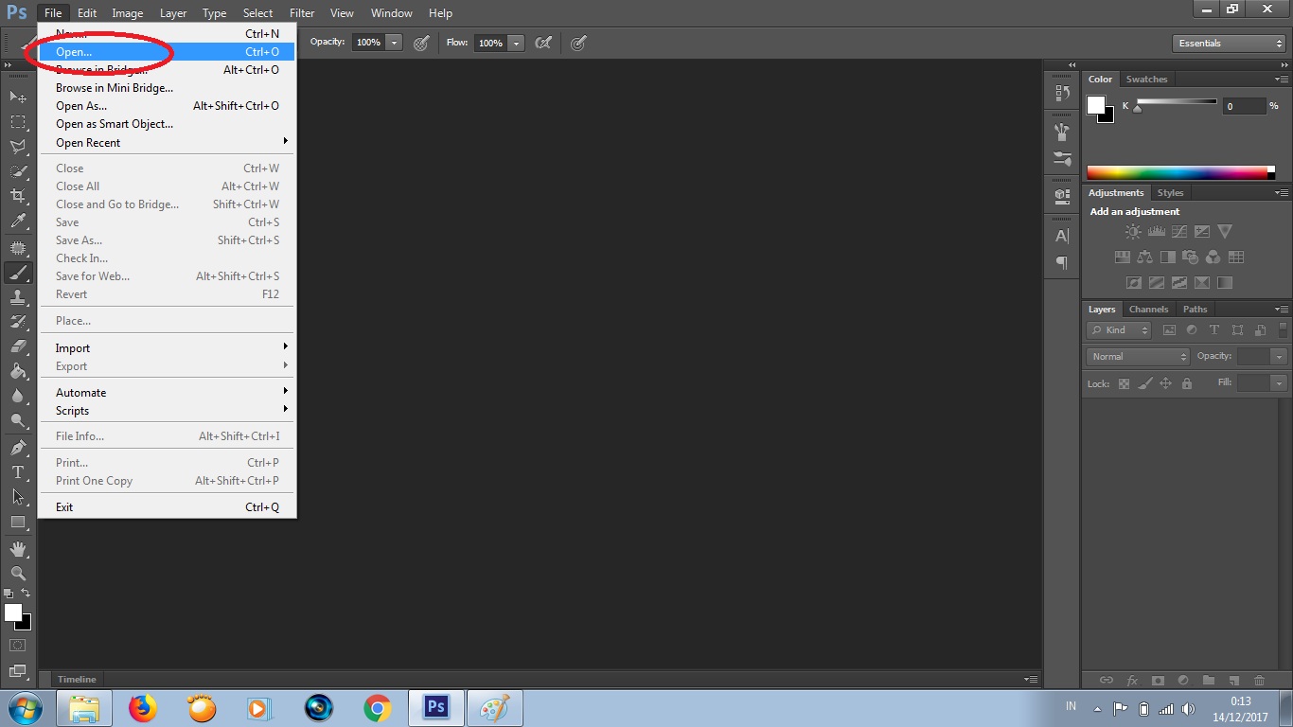Switch to the Styles tab
Screen dimensions: 1293x727
(x=1170, y=193)
